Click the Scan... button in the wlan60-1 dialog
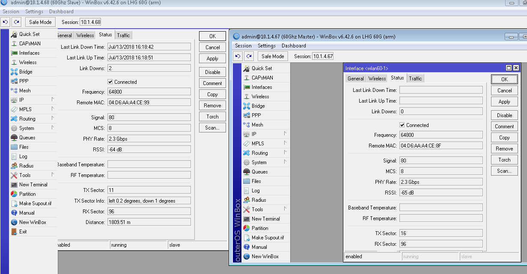Viewport: 527px width, 274px height. click(504, 171)
